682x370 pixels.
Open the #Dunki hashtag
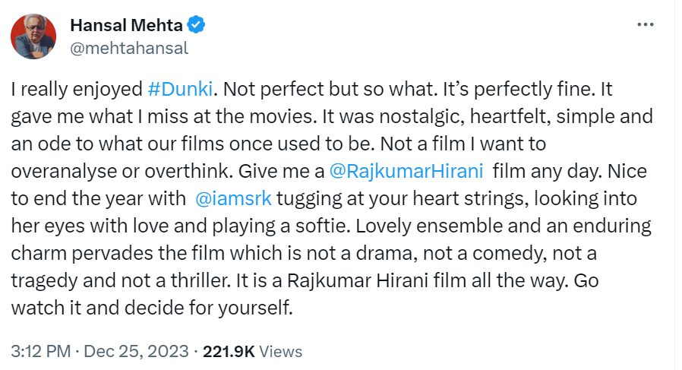[182, 87]
